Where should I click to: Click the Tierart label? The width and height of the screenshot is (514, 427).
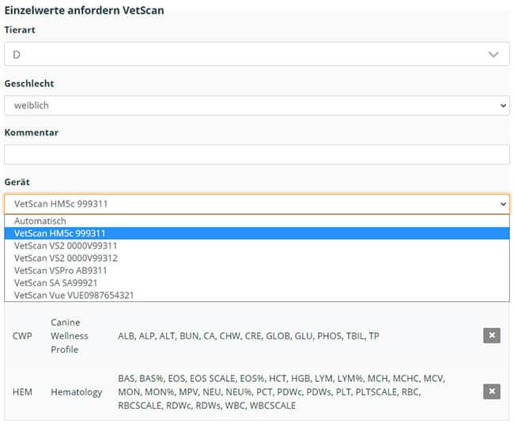point(20,30)
